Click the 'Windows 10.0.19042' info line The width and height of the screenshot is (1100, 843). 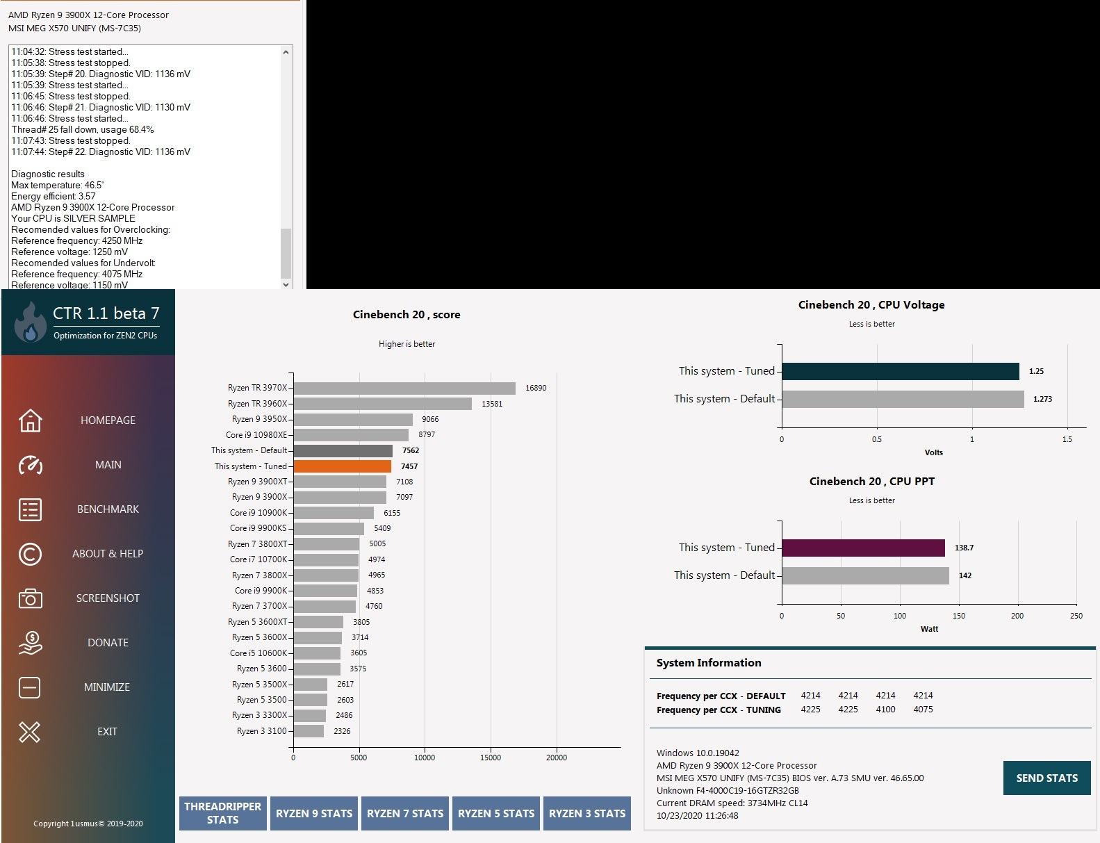(698, 753)
